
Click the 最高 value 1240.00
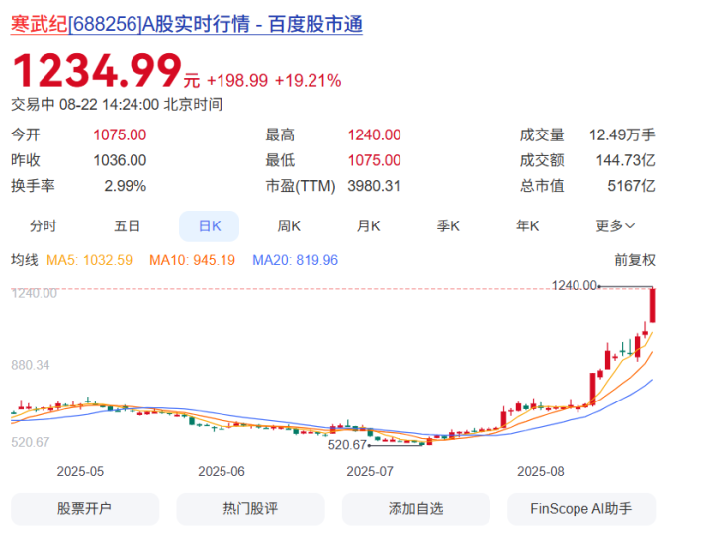click(x=374, y=134)
